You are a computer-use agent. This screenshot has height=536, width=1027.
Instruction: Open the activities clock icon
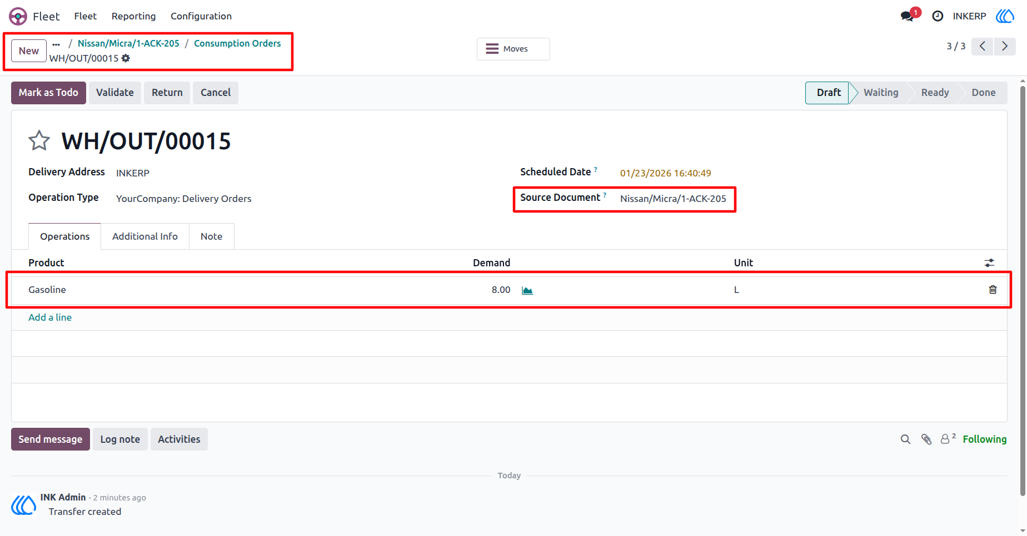938,16
